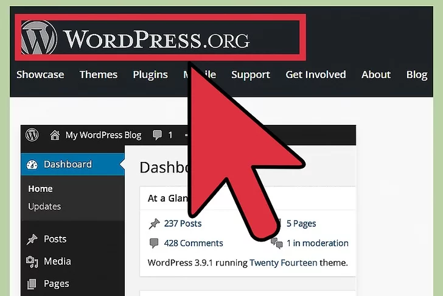Click the speech bubble icon beside 428 Comments

[154, 243]
